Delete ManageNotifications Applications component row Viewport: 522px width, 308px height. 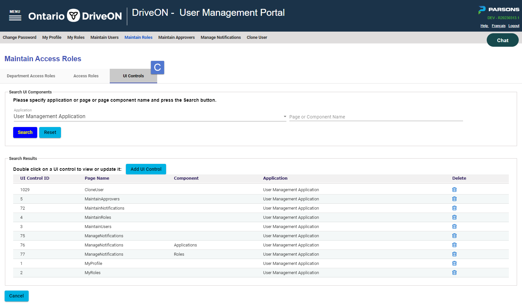pyautogui.click(x=454, y=245)
